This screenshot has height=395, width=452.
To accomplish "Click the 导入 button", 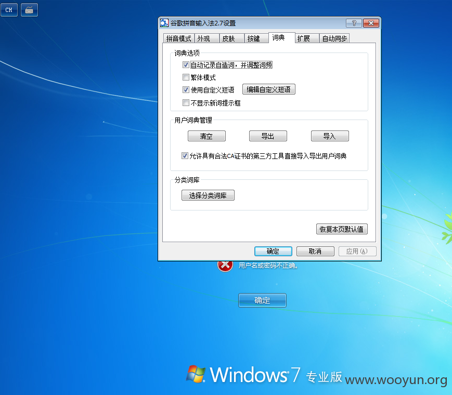I will point(330,136).
